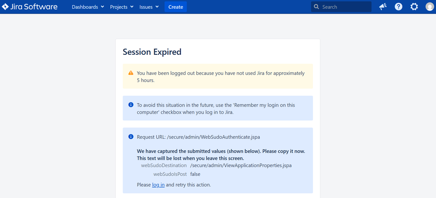
Task: Click the webSudoDestination path value
Action: pos(241,165)
